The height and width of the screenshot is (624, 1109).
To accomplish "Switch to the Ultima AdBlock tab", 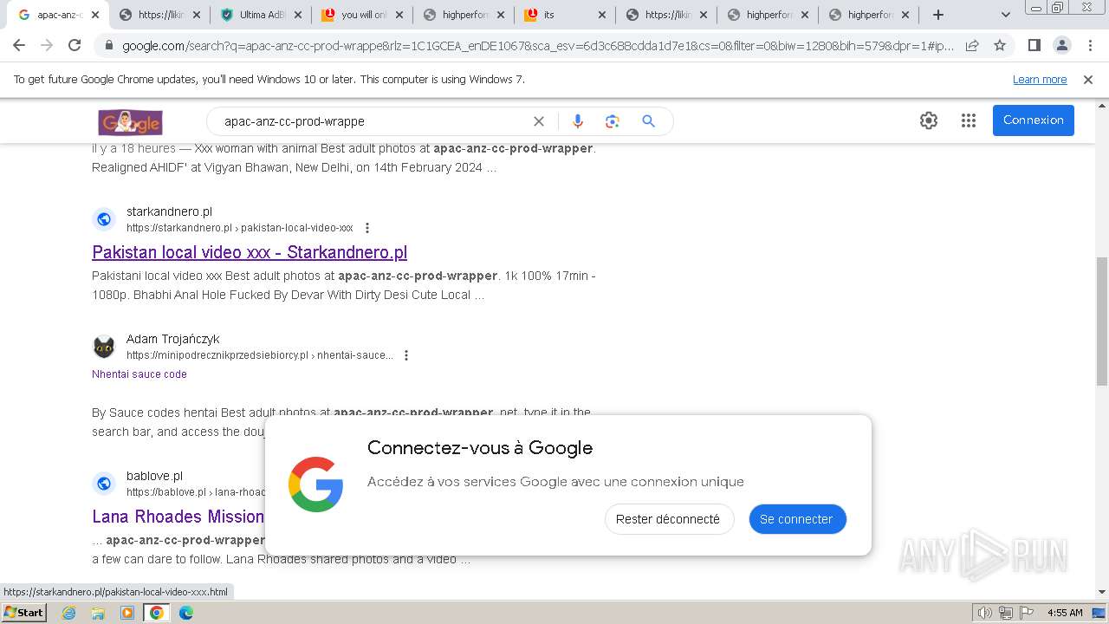I will 259,15.
